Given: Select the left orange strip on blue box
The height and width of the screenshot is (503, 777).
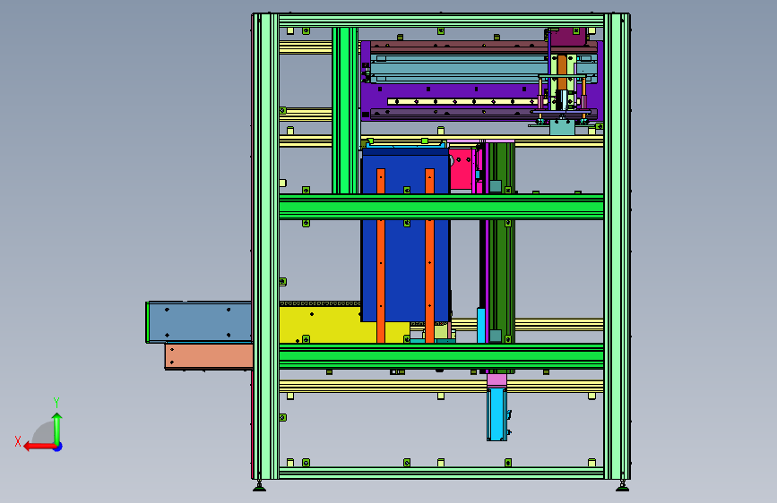Looking at the screenshot, I should point(381,255).
